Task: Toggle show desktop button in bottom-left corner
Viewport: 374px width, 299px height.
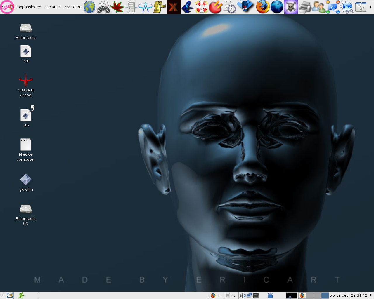Action: pyautogui.click(x=10, y=295)
